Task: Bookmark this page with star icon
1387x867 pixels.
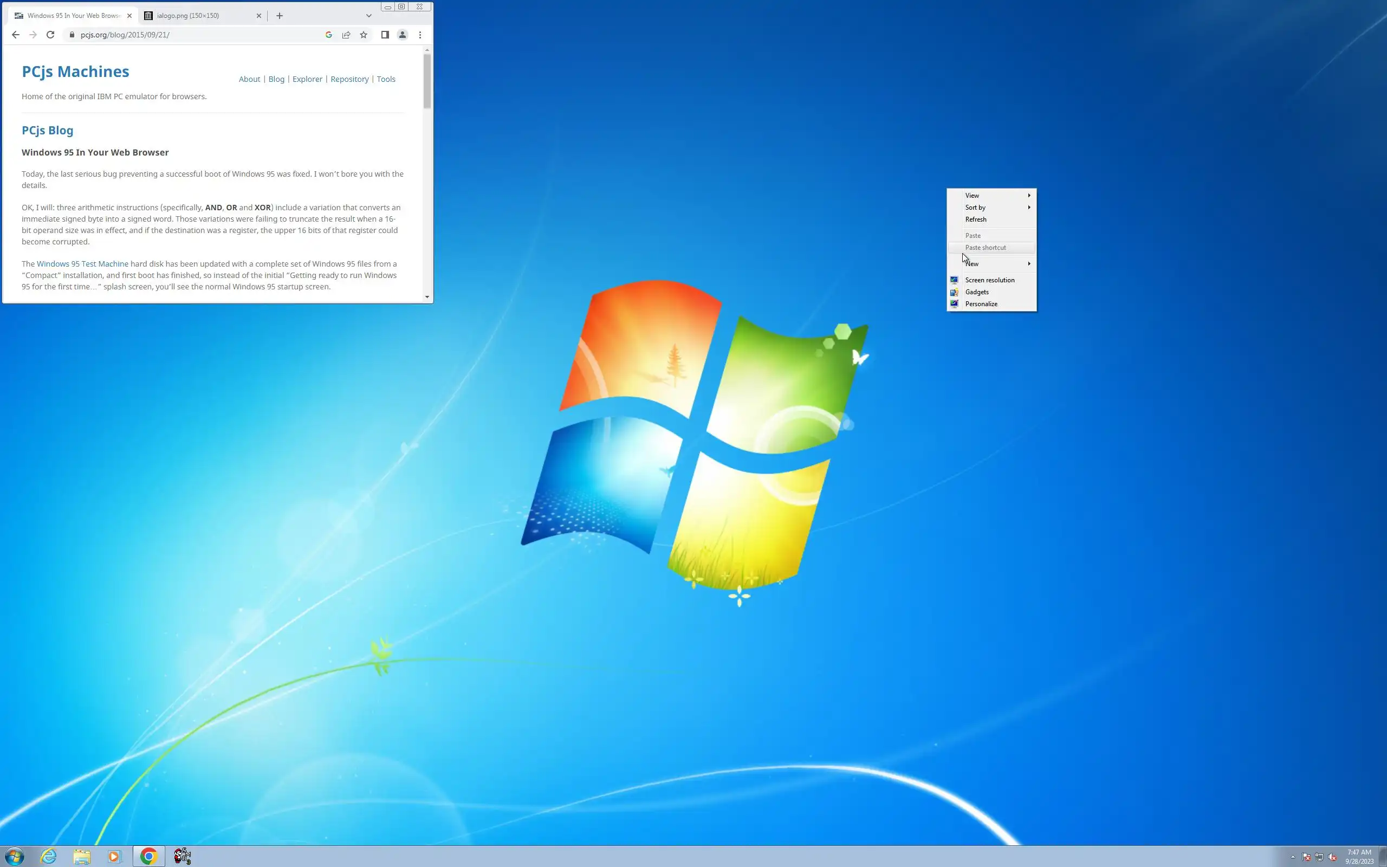Action: [364, 35]
